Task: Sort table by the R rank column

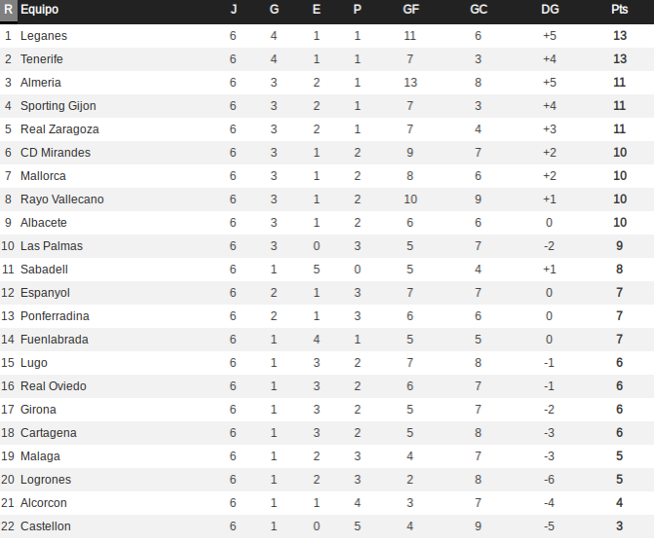Action: pyautogui.click(x=9, y=10)
